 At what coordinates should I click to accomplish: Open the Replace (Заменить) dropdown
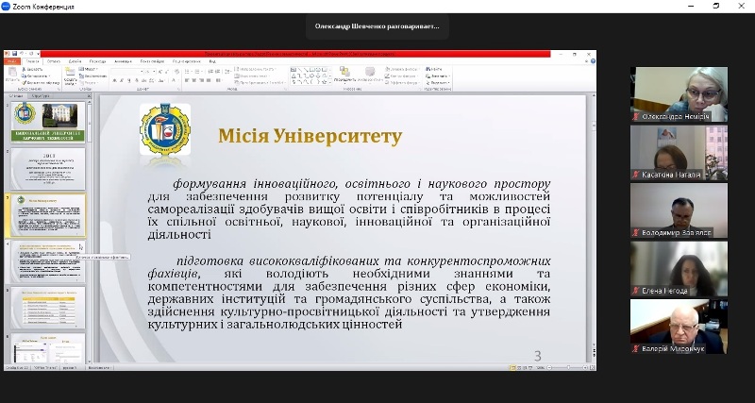tap(438, 76)
